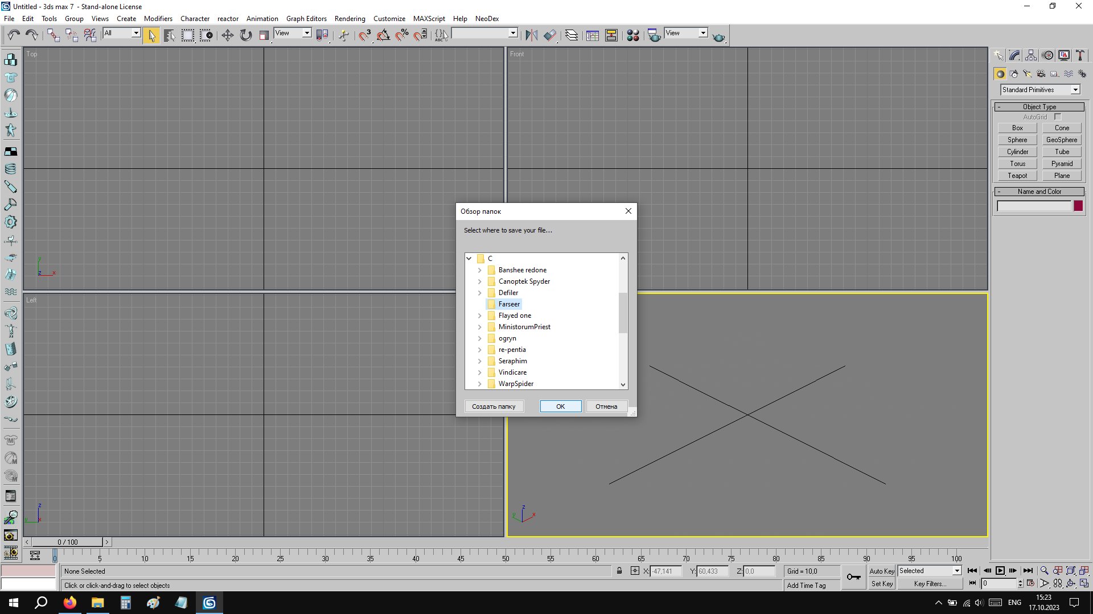Viewport: 1093px width, 614px height.
Task: Click the Quick Render teapot icon
Action: pyautogui.click(x=718, y=36)
